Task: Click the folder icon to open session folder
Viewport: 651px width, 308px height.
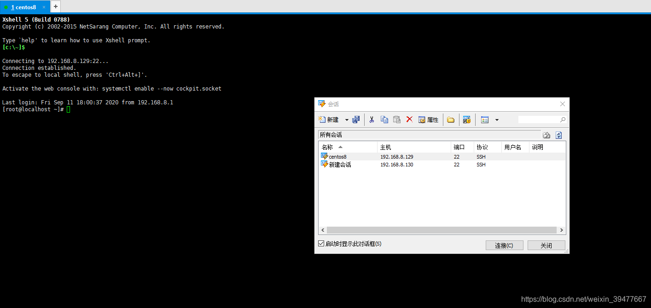Action: pos(451,120)
